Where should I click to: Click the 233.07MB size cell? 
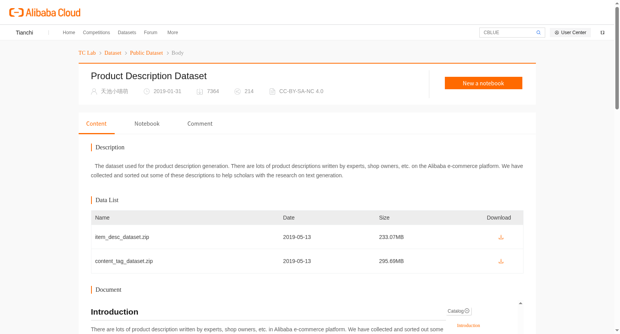(391, 237)
